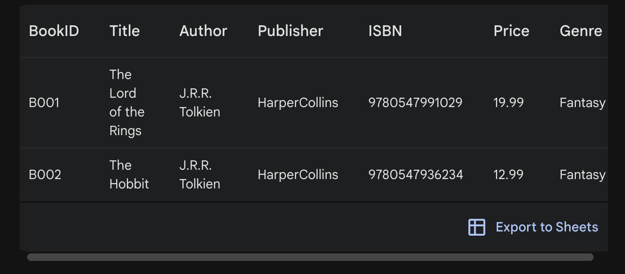The width and height of the screenshot is (625, 274).
Task: Click the Genre column header
Action: coord(580,31)
